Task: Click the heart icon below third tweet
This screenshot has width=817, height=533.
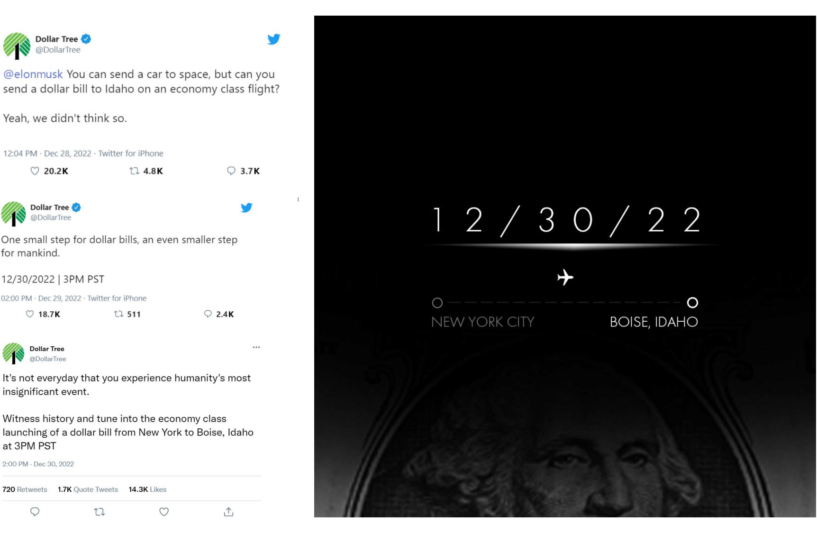Action: pyautogui.click(x=164, y=512)
